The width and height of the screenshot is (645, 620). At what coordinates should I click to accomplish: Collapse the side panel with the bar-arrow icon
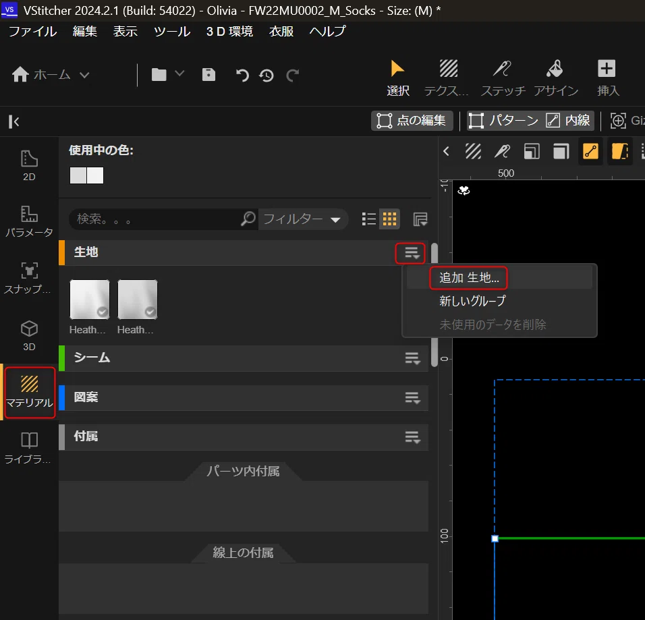pyautogui.click(x=14, y=121)
